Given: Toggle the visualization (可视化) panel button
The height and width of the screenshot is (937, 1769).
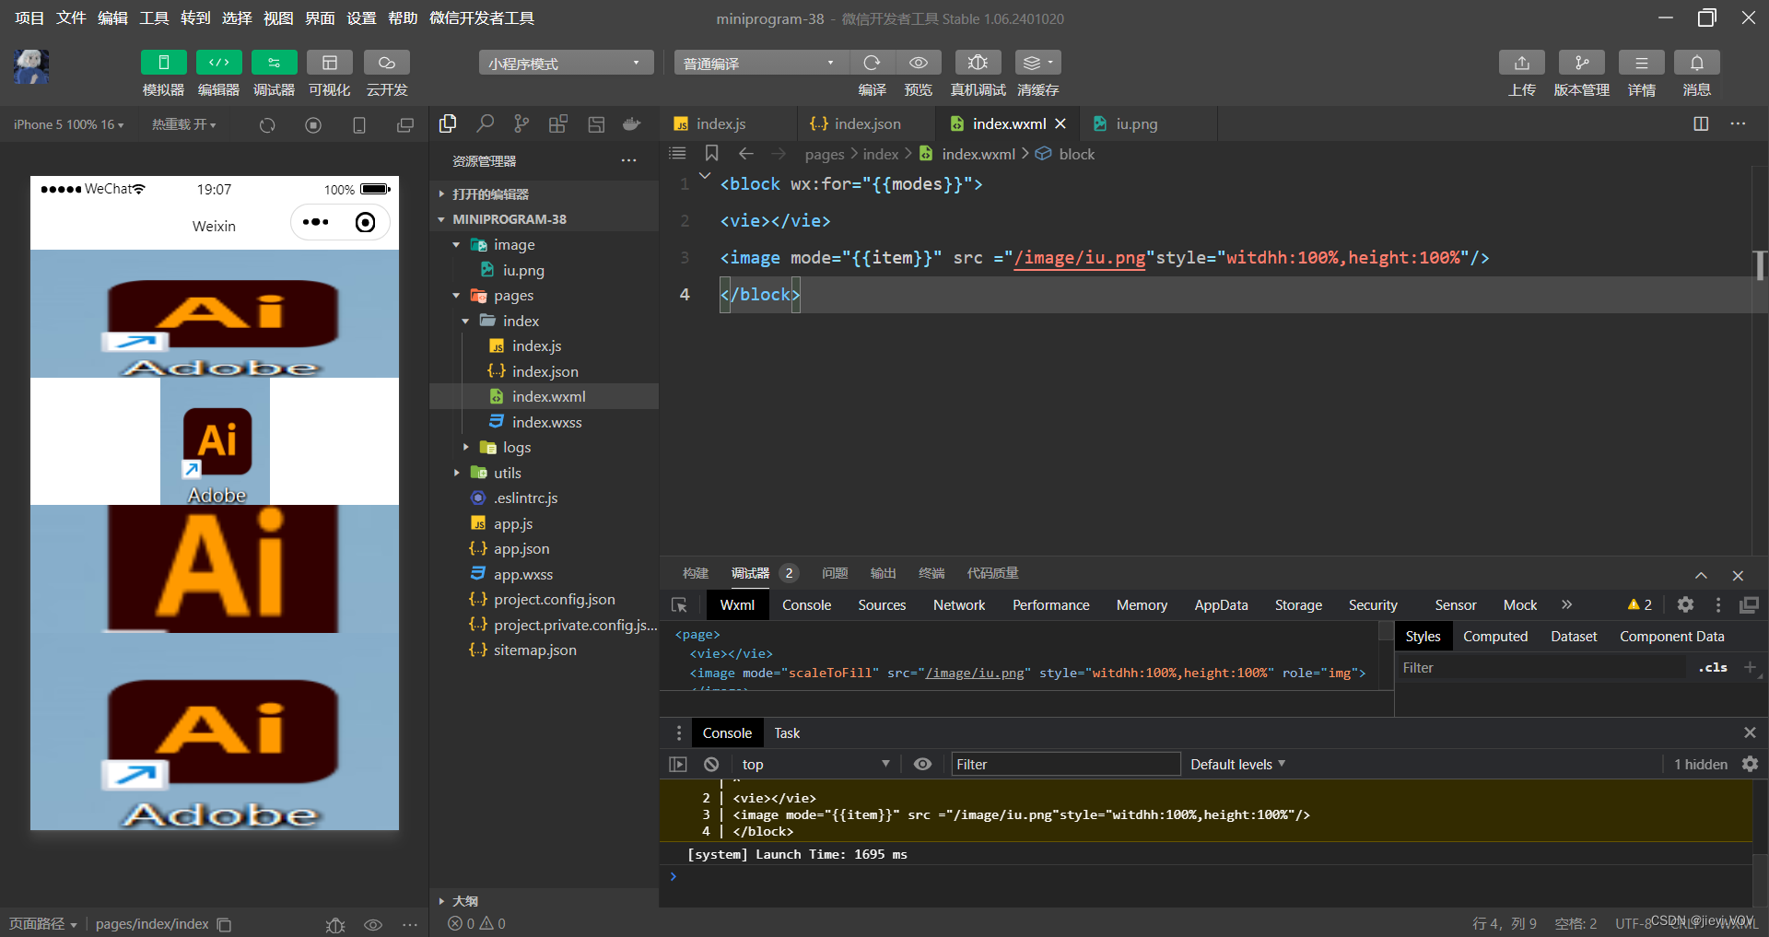Looking at the screenshot, I should click(329, 63).
